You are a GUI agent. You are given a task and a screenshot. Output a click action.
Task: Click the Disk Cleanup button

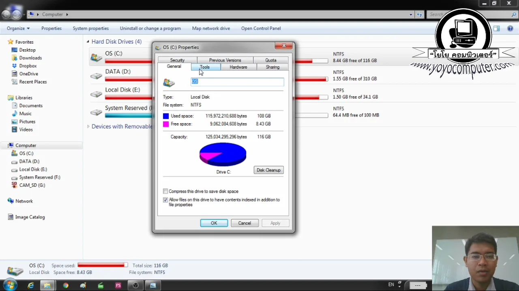coord(268,170)
